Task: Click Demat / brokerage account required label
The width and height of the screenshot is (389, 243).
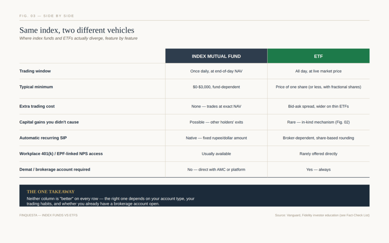Action: (55, 170)
